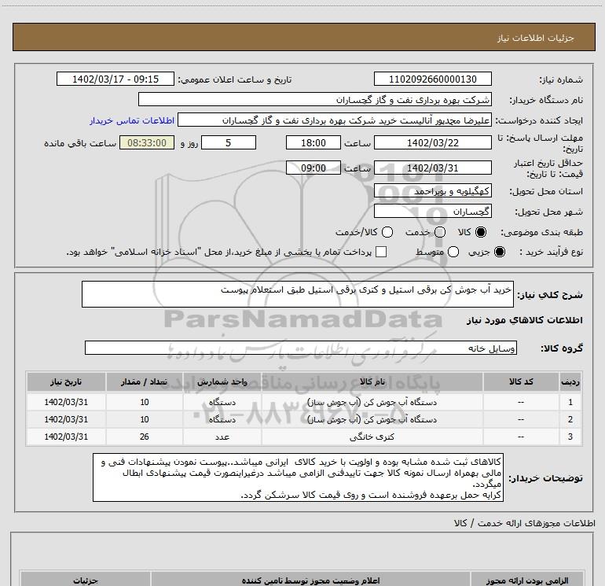
Task: Click quantity 10 in row 1
Action: [145, 403]
